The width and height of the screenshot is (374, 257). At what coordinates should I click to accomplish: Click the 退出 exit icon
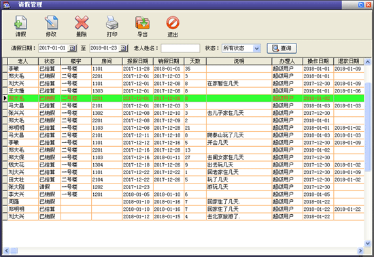(x=173, y=23)
